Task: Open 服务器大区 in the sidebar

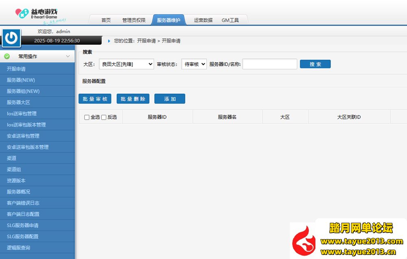Action: (18, 102)
